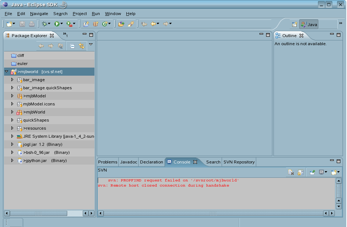Toggle Link with Editor in Package Explorer
This screenshot has height=227, width=347.
pyautogui.click(x=82, y=46)
